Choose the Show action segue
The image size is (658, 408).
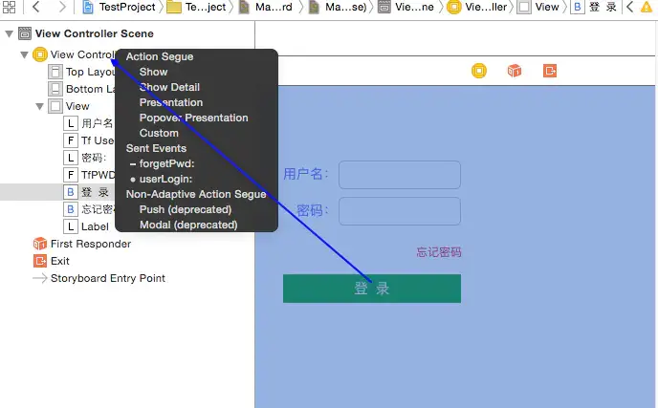pos(153,72)
